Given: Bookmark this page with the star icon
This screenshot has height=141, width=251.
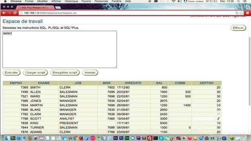Looking at the screenshot, I should click(x=241, y=13).
